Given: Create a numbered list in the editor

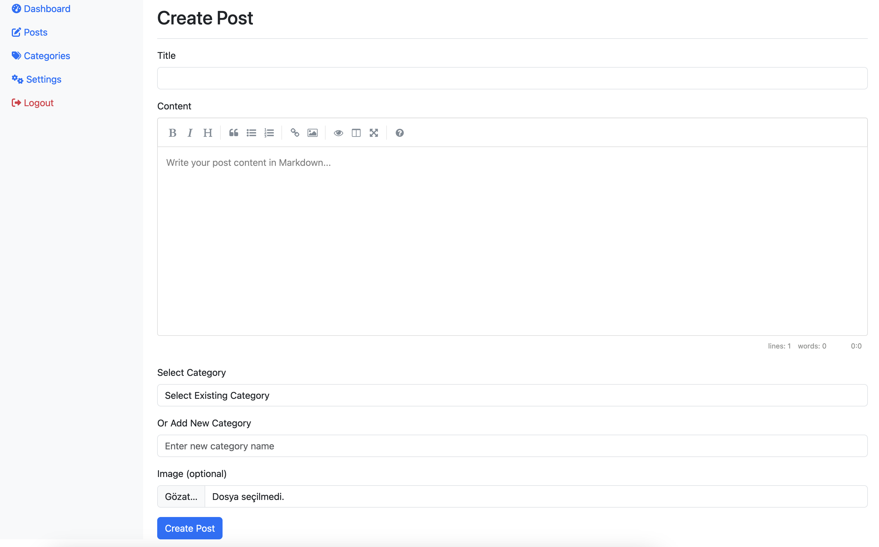Looking at the screenshot, I should click(x=269, y=133).
